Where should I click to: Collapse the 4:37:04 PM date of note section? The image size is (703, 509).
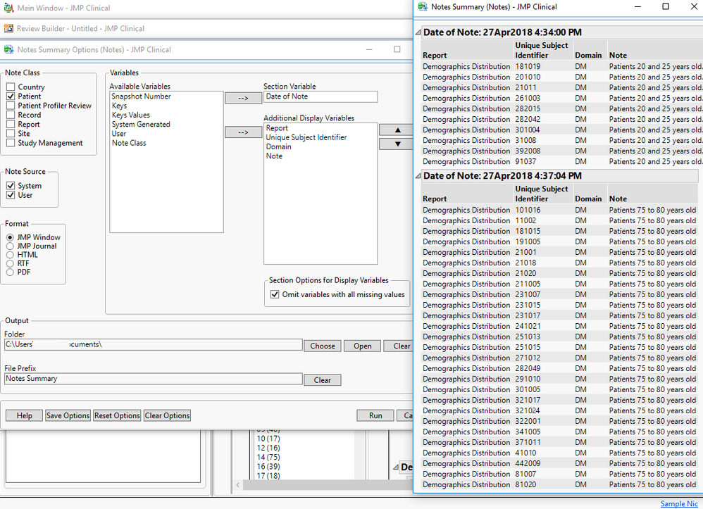pos(418,175)
